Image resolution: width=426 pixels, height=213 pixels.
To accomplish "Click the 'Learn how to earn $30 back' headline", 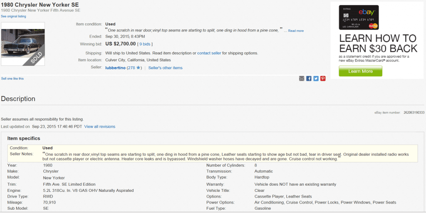I will [x=377, y=44].
